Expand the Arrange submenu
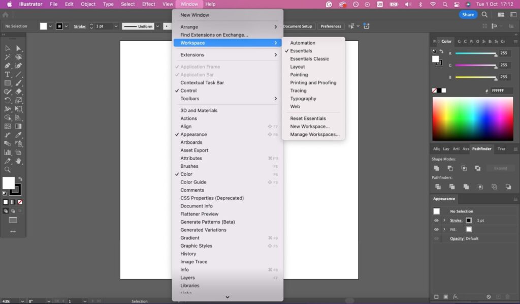The image size is (520, 304). (x=227, y=27)
